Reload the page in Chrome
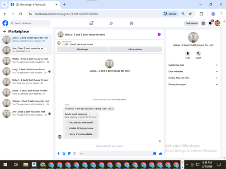Image resolution: width=226 pixels, height=169 pixels. [21, 14]
